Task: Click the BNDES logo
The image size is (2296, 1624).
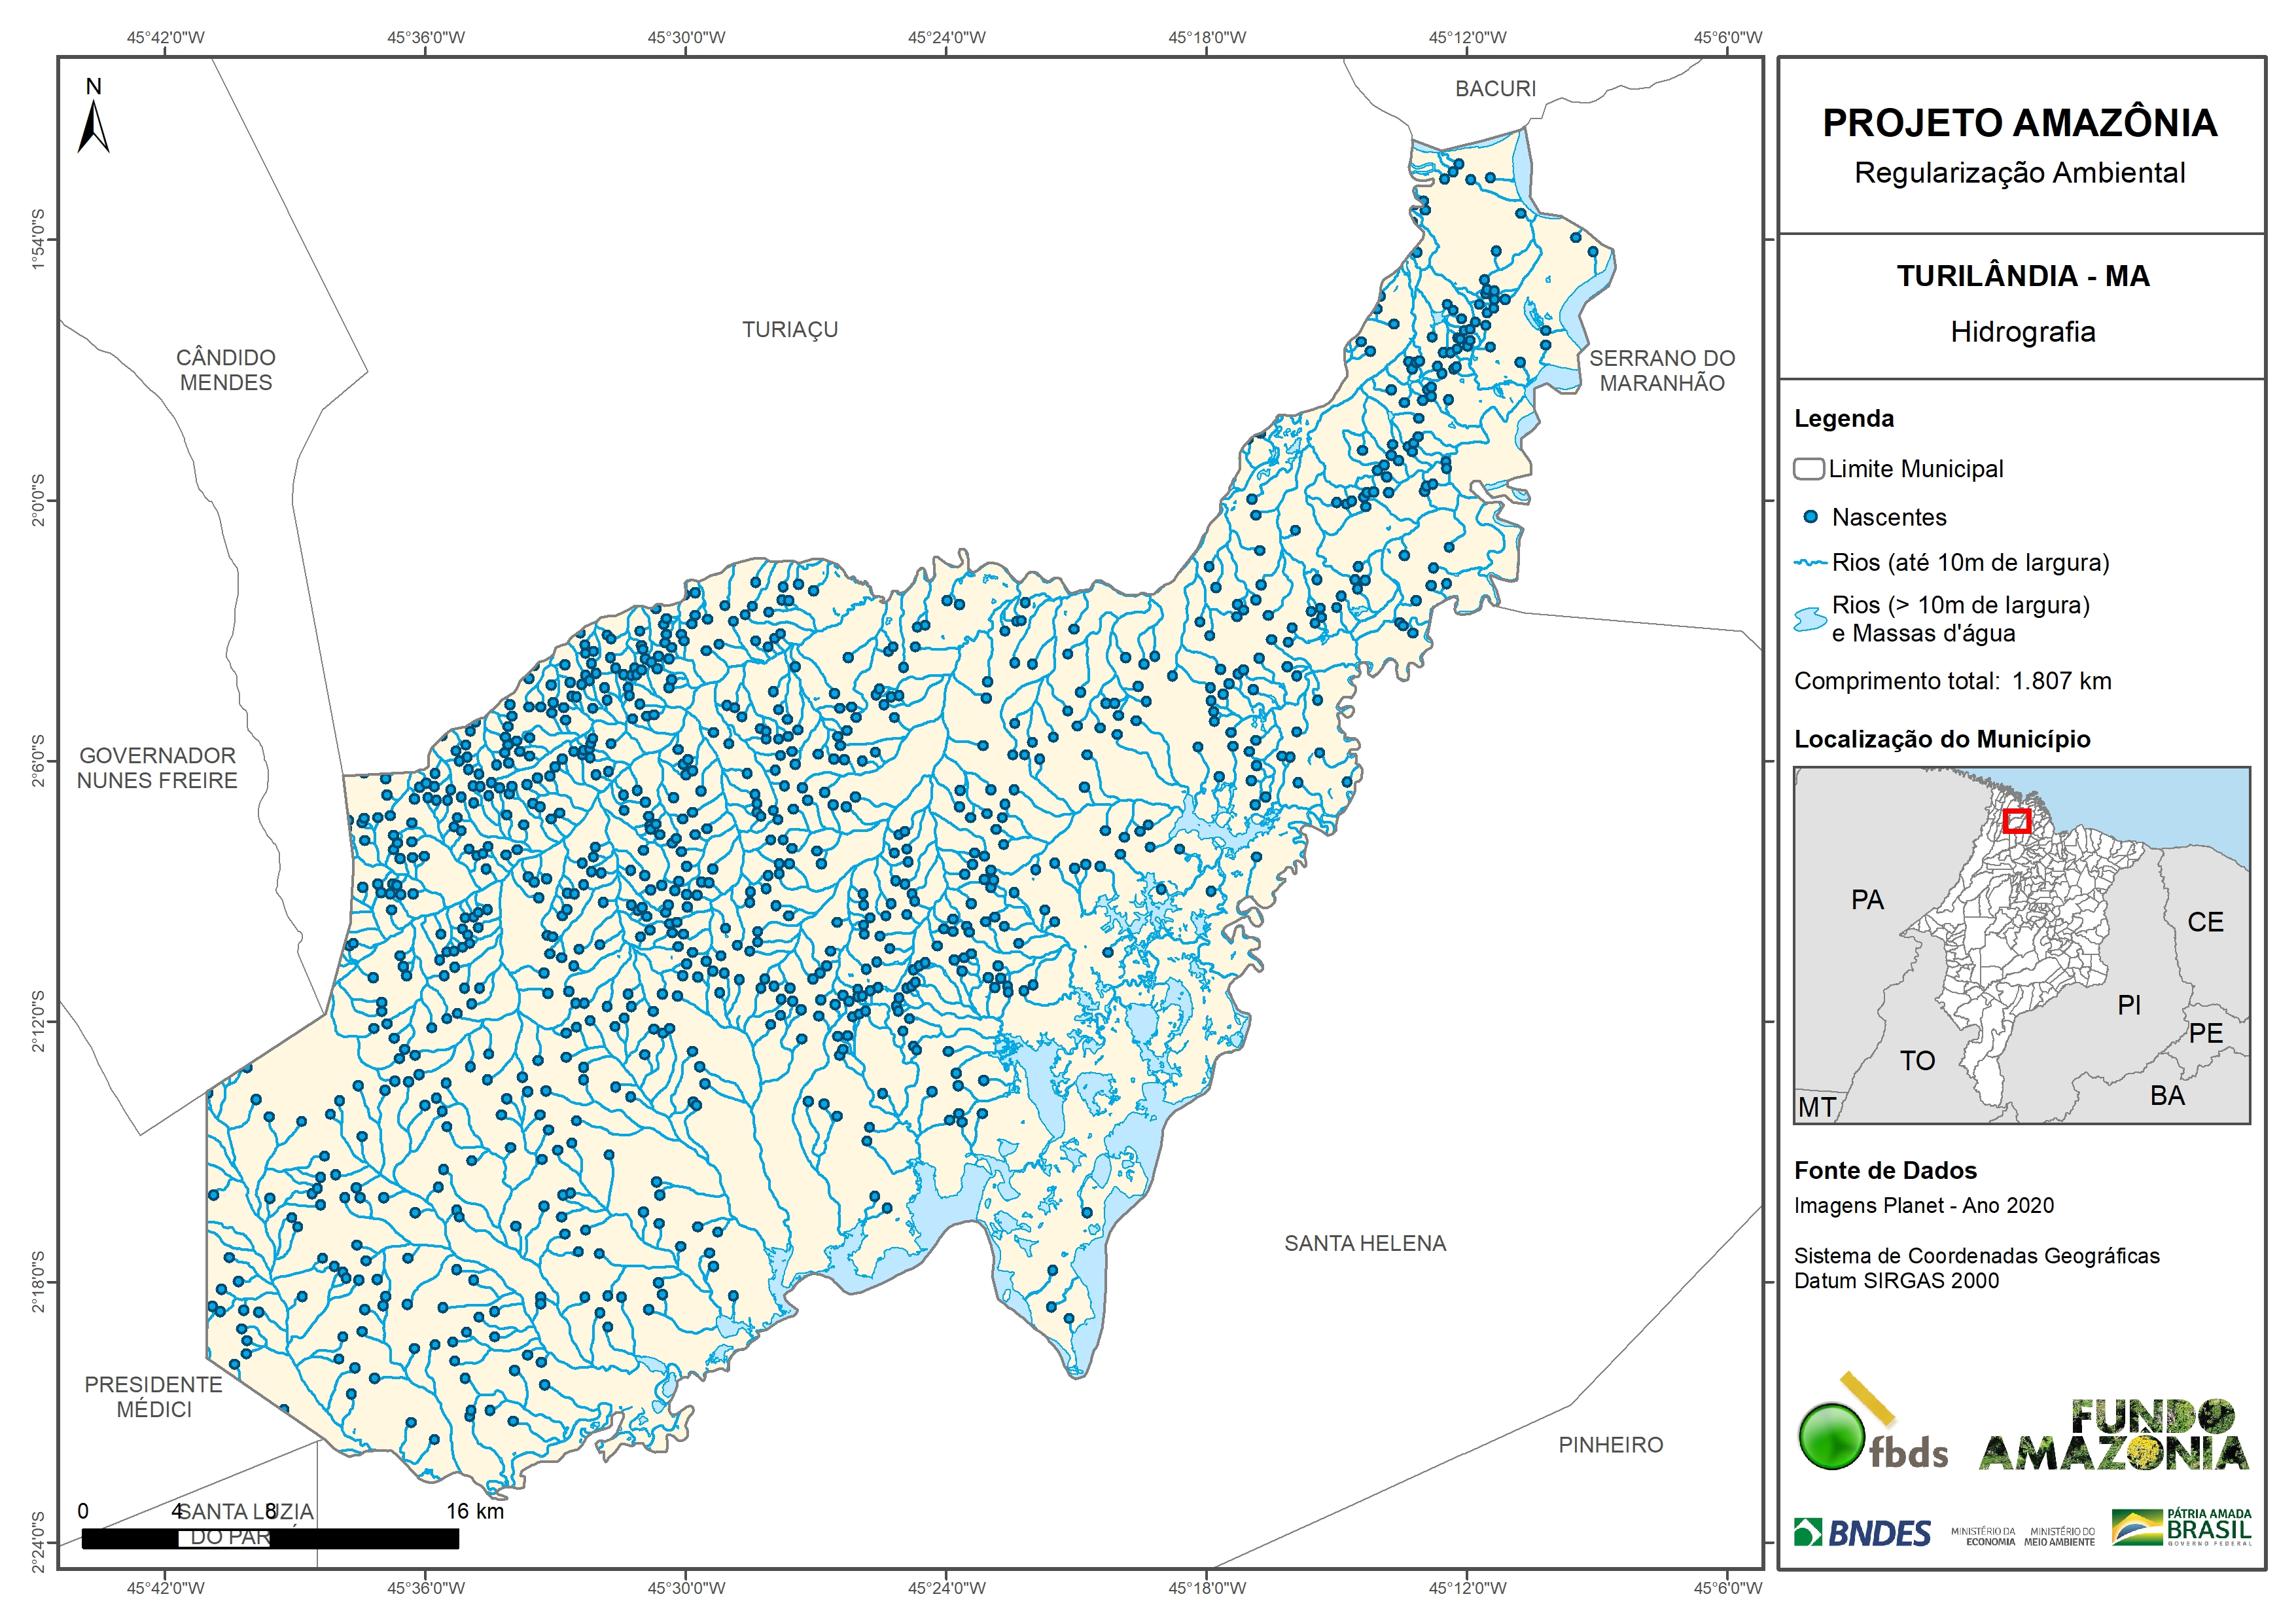Action: pyautogui.click(x=1862, y=1533)
